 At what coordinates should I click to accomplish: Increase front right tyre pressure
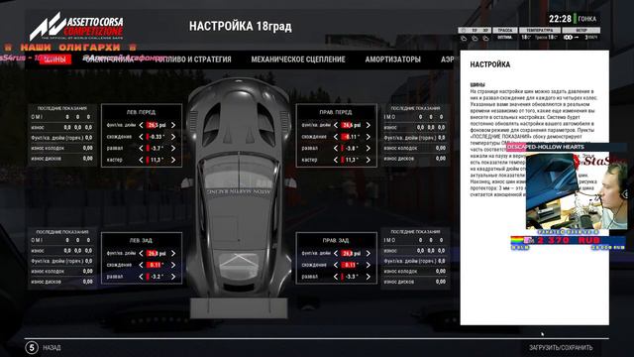[368, 125]
